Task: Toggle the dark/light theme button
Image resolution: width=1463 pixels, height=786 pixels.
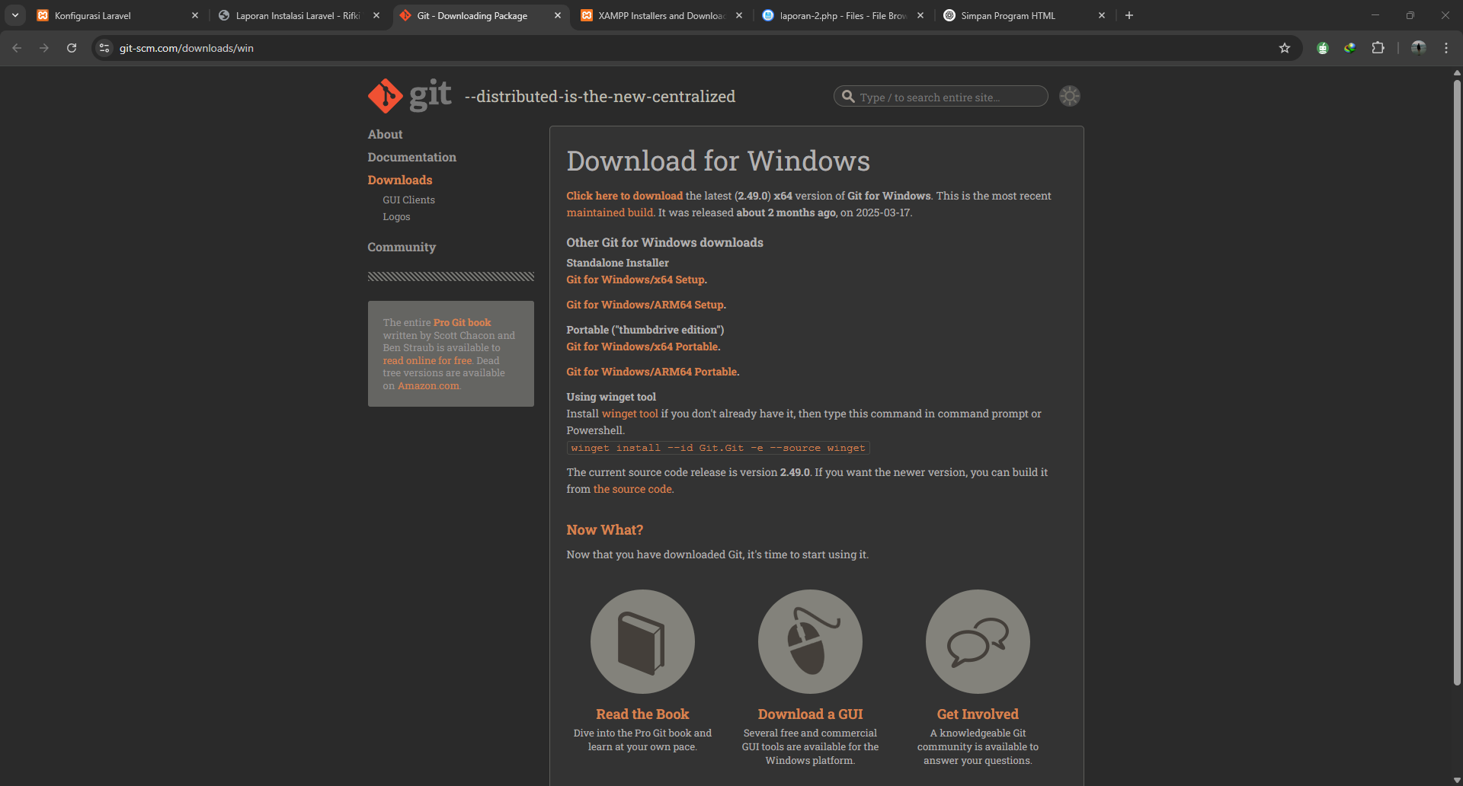Action: coord(1070,96)
